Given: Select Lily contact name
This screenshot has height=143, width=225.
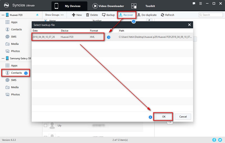Looking at the screenshot, I should click(59, 125).
